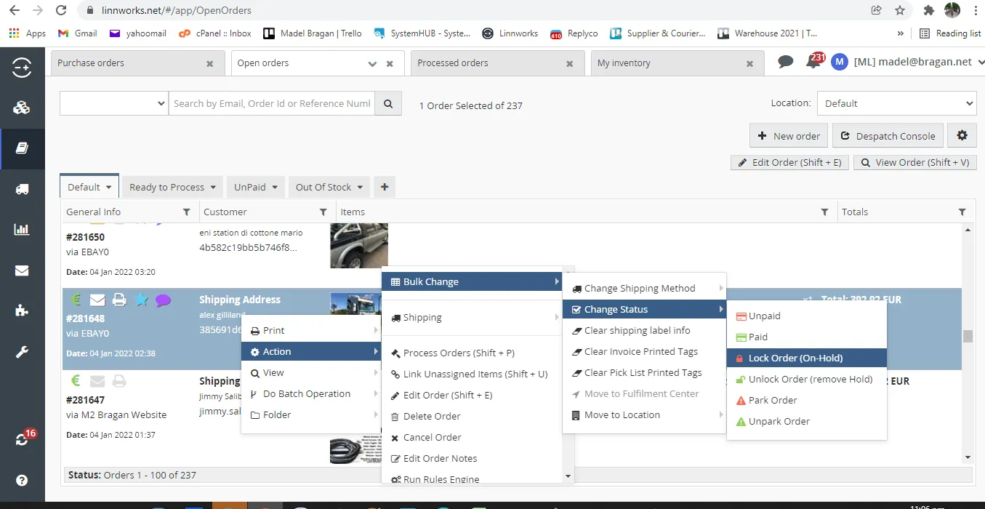Close the My inventory tab
The width and height of the screenshot is (985, 509).
[x=750, y=64]
